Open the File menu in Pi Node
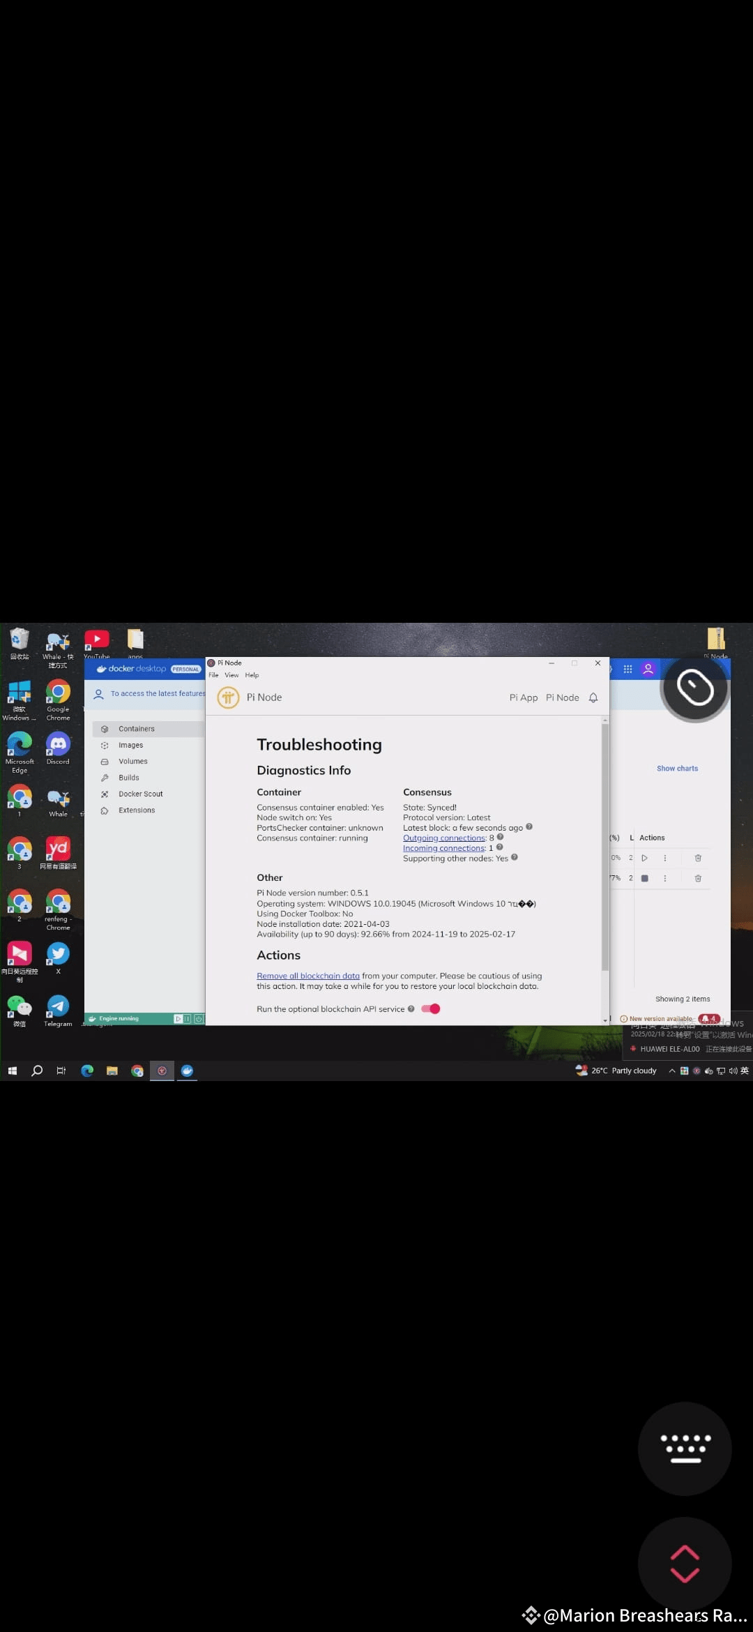This screenshot has height=1632, width=753. coord(213,675)
